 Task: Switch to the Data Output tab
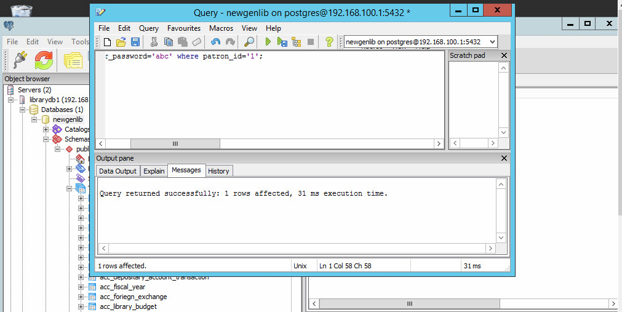click(118, 171)
